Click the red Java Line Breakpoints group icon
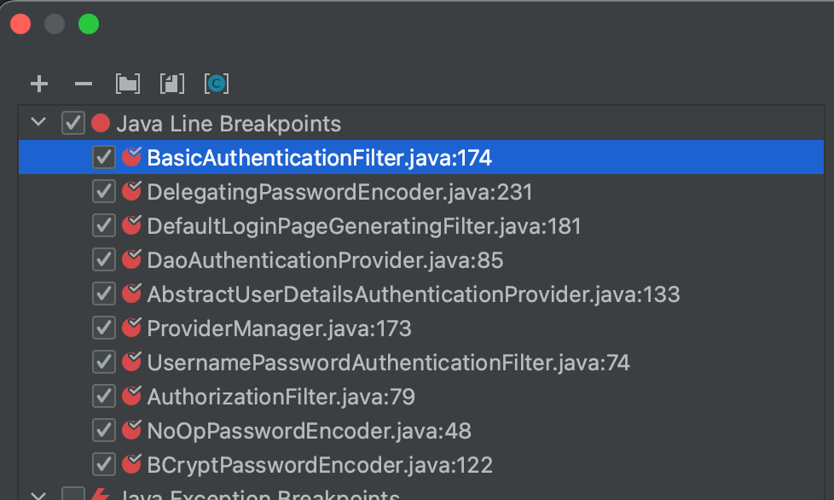Screen dimensions: 834x500 (x=101, y=124)
